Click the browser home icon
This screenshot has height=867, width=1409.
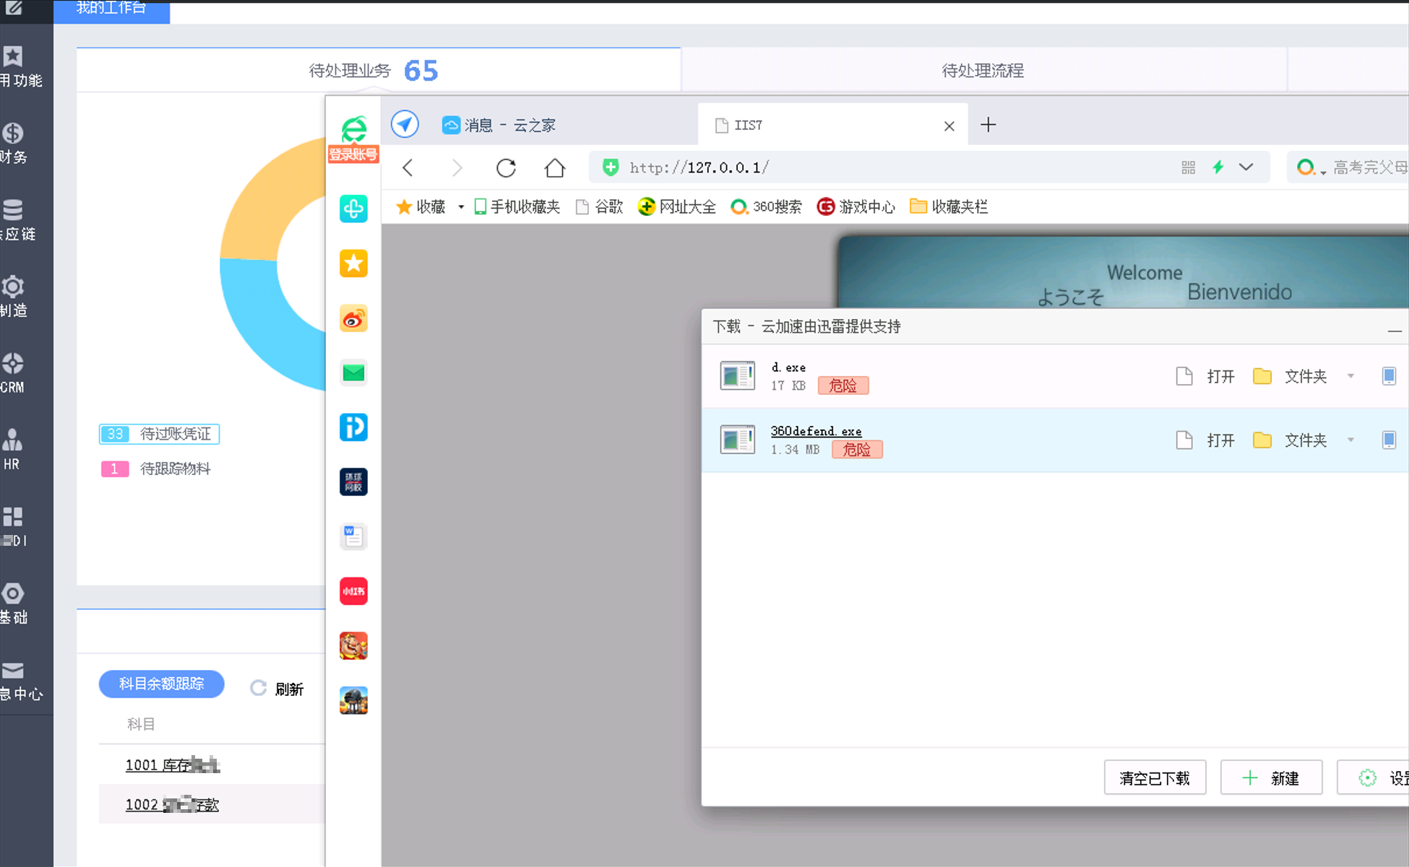(x=554, y=167)
